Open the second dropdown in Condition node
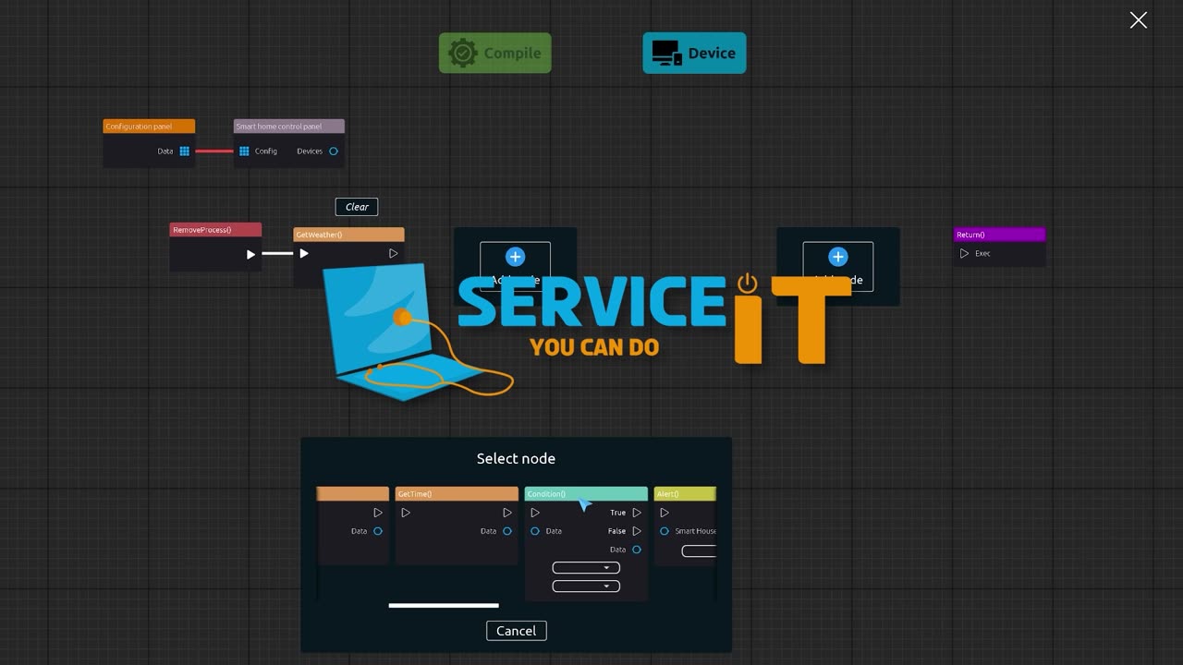The height and width of the screenshot is (665, 1183). 586,586
